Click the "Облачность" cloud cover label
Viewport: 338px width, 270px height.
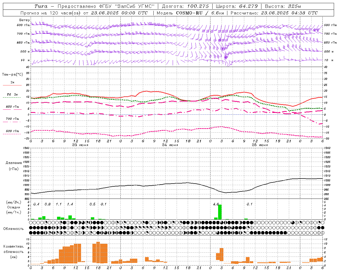coord(13,229)
